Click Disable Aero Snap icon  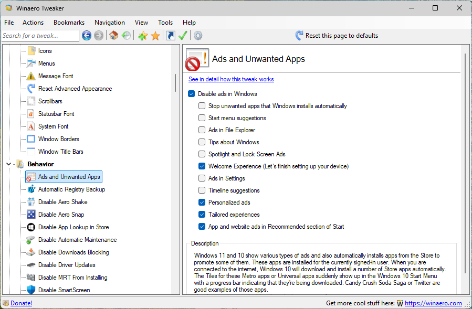point(31,215)
